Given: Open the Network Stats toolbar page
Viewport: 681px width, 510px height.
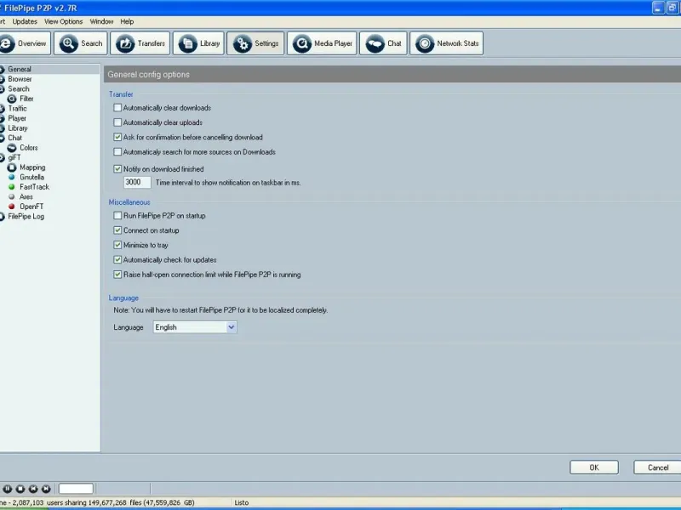Looking at the screenshot, I should 446,43.
